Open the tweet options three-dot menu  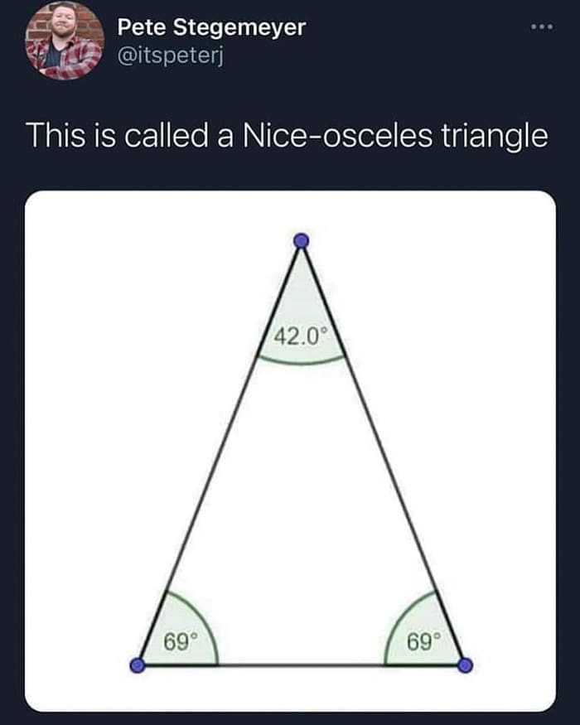(543, 27)
